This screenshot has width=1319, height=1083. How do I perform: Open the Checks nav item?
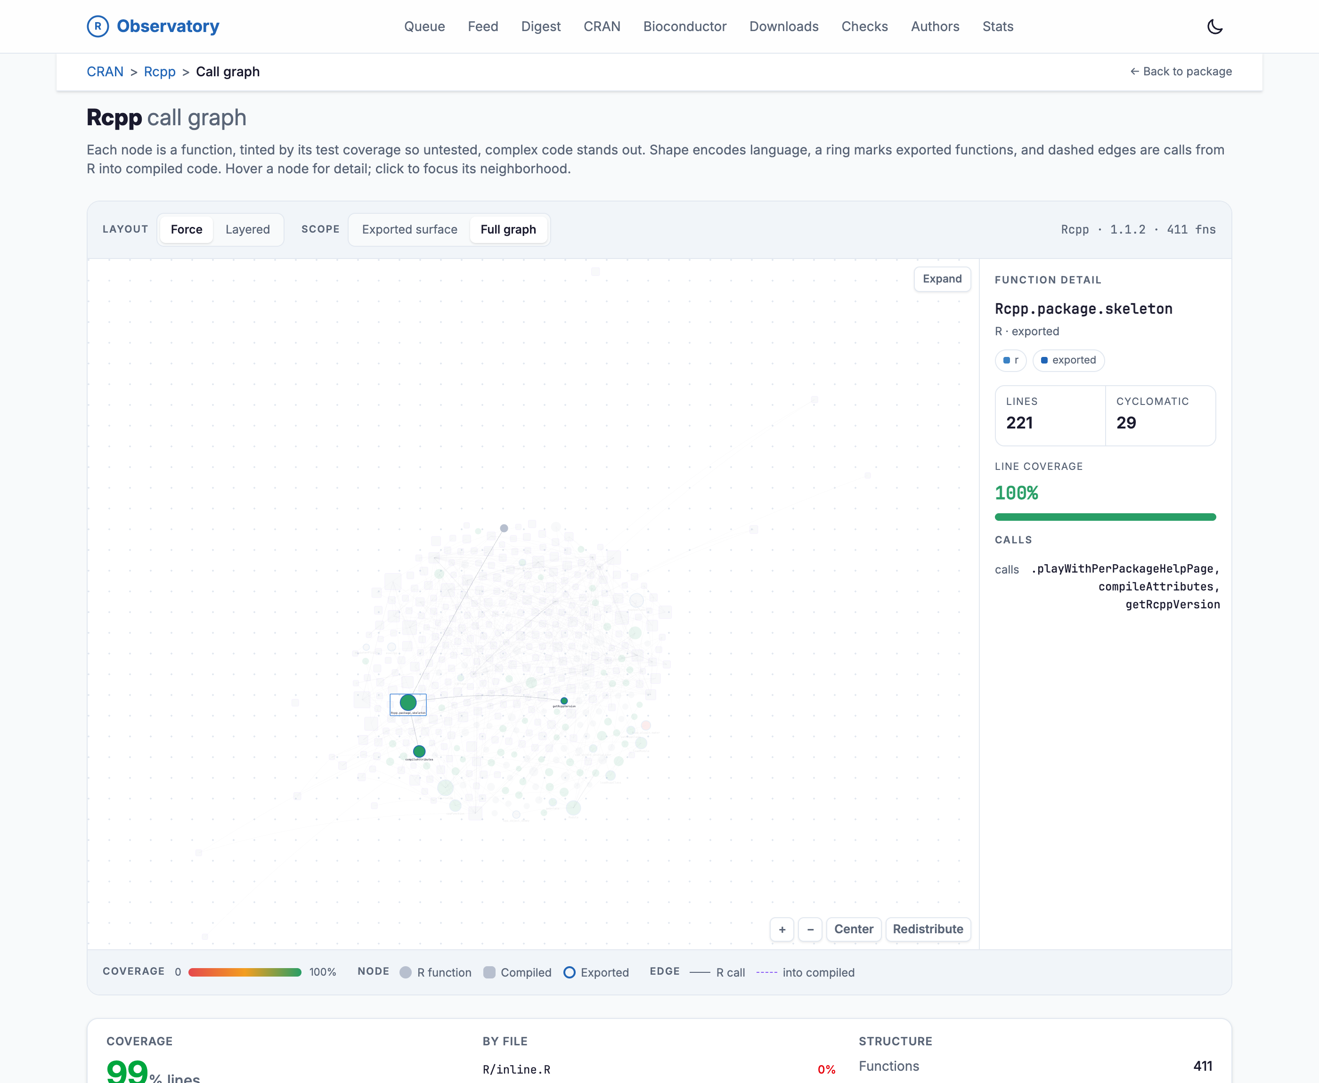point(864,26)
